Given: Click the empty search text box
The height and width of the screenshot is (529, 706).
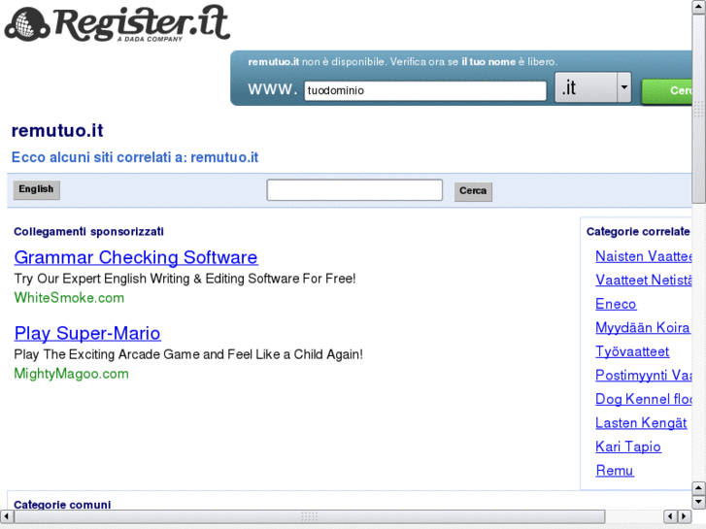Looking at the screenshot, I should click(x=354, y=190).
